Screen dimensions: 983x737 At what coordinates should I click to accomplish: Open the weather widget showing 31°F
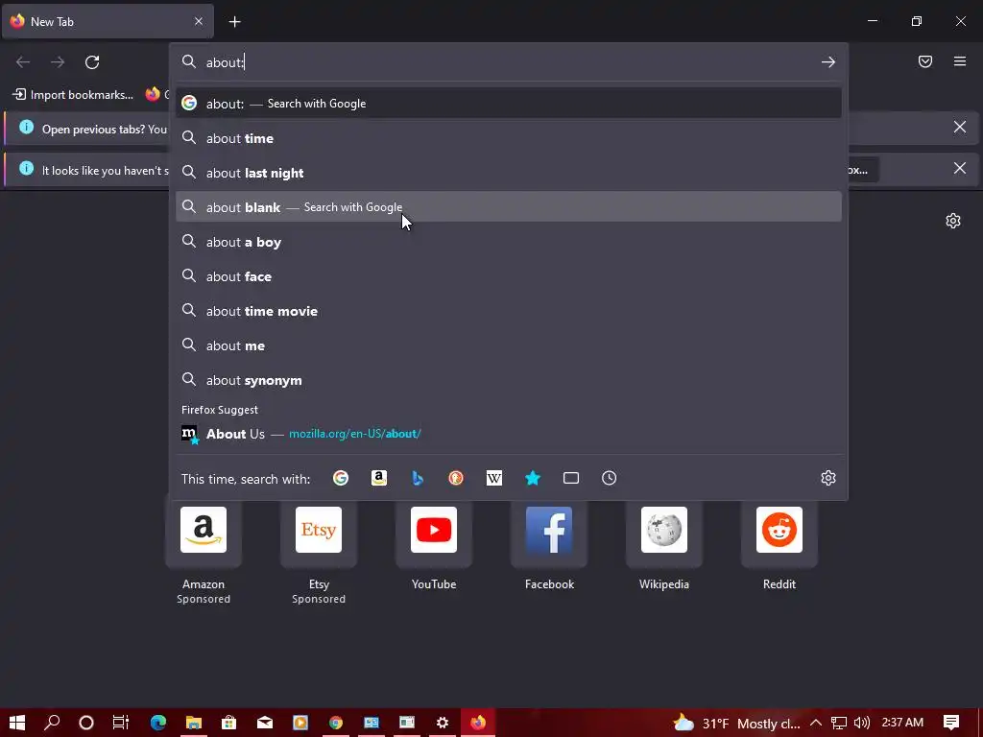736,723
